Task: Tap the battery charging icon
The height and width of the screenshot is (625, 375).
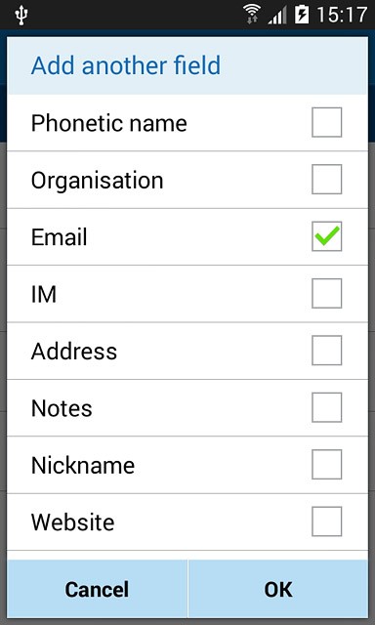Action: pos(302,15)
